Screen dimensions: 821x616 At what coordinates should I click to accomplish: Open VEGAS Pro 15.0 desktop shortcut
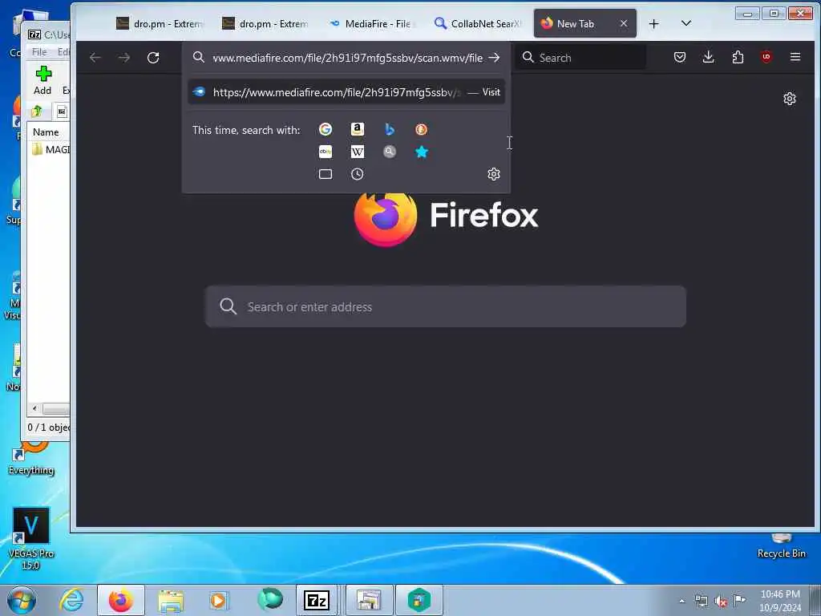pos(31,538)
